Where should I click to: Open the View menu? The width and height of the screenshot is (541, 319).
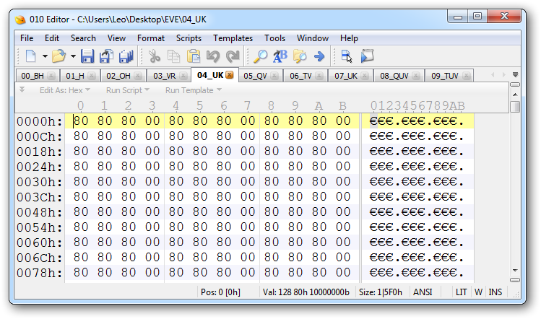tap(116, 38)
